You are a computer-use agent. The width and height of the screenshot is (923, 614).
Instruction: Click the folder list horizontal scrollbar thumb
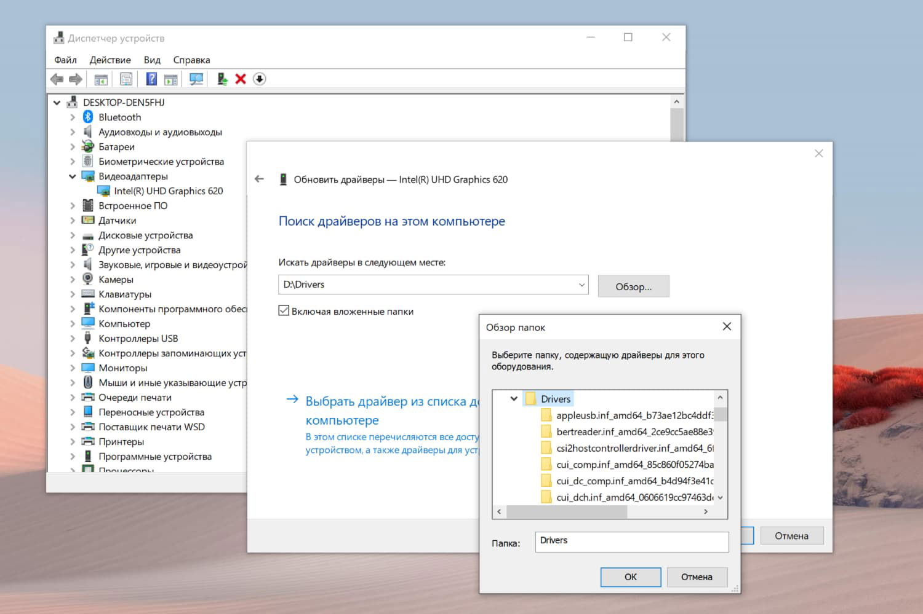pos(566,511)
